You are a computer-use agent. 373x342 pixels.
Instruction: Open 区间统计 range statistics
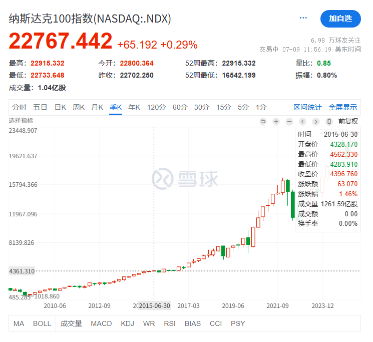[307, 107]
